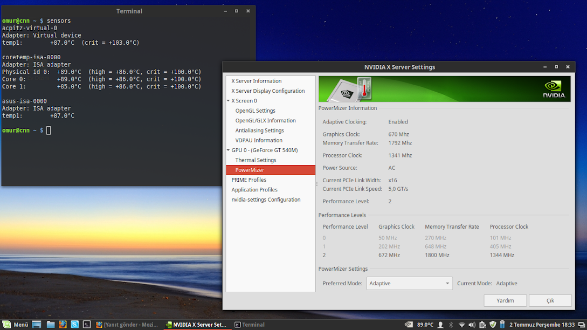Open Thermal Settings page

pos(255,160)
